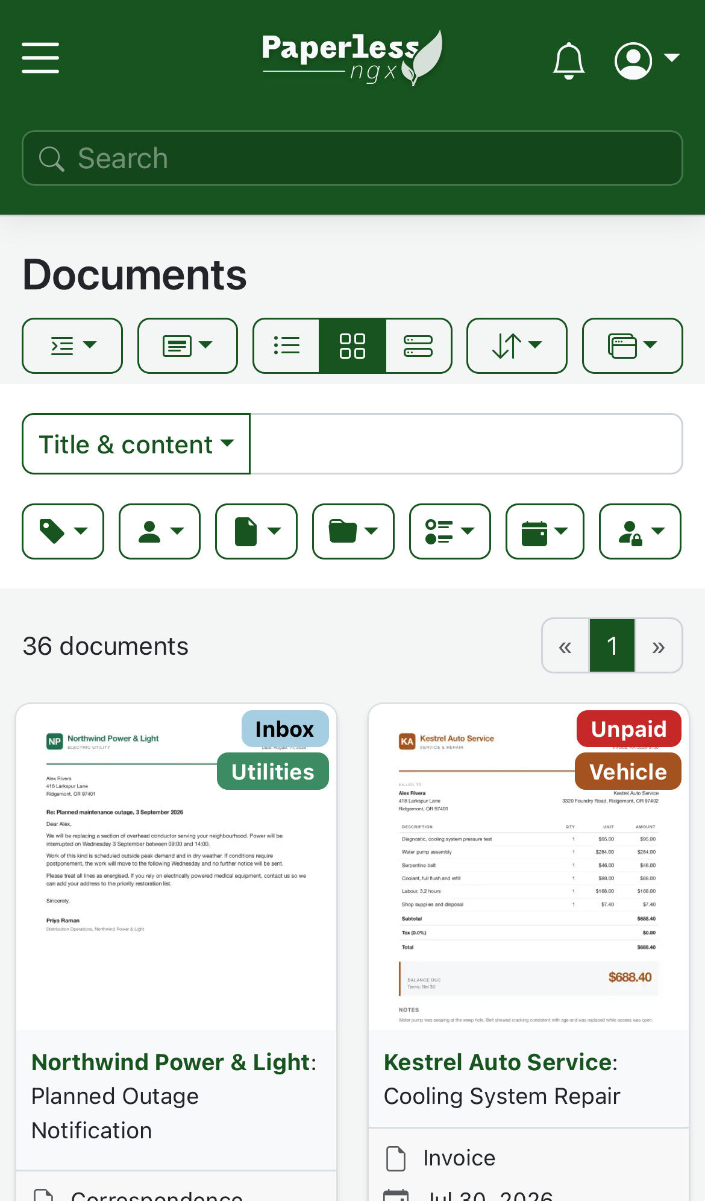Click the Utilities tag badge
The width and height of the screenshot is (705, 1201).
(x=273, y=772)
